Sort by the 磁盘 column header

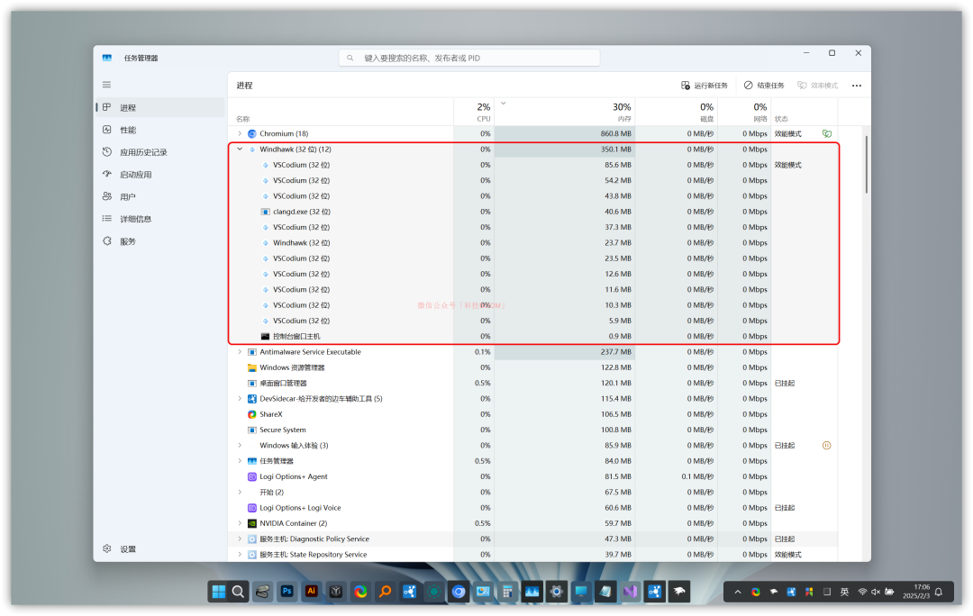pos(677,113)
